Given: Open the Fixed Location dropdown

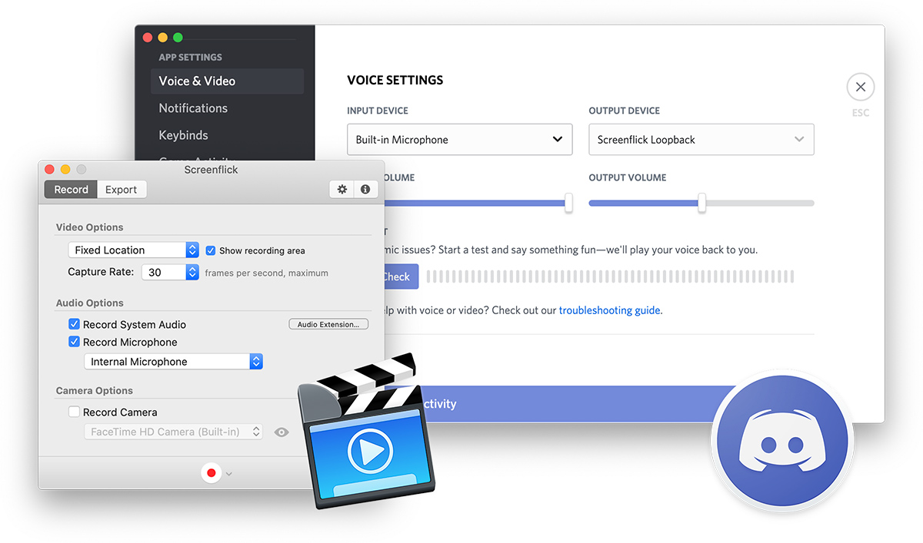Looking at the screenshot, I should (134, 250).
